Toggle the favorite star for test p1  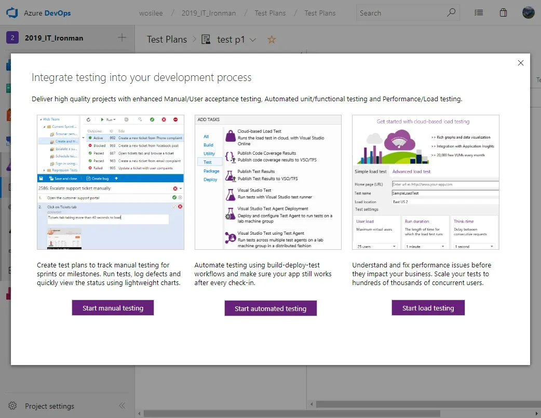271,39
